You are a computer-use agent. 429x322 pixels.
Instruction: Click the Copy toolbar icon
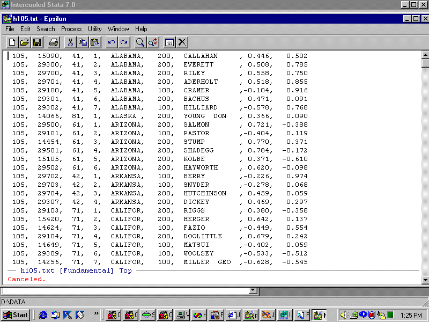coord(83,42)
